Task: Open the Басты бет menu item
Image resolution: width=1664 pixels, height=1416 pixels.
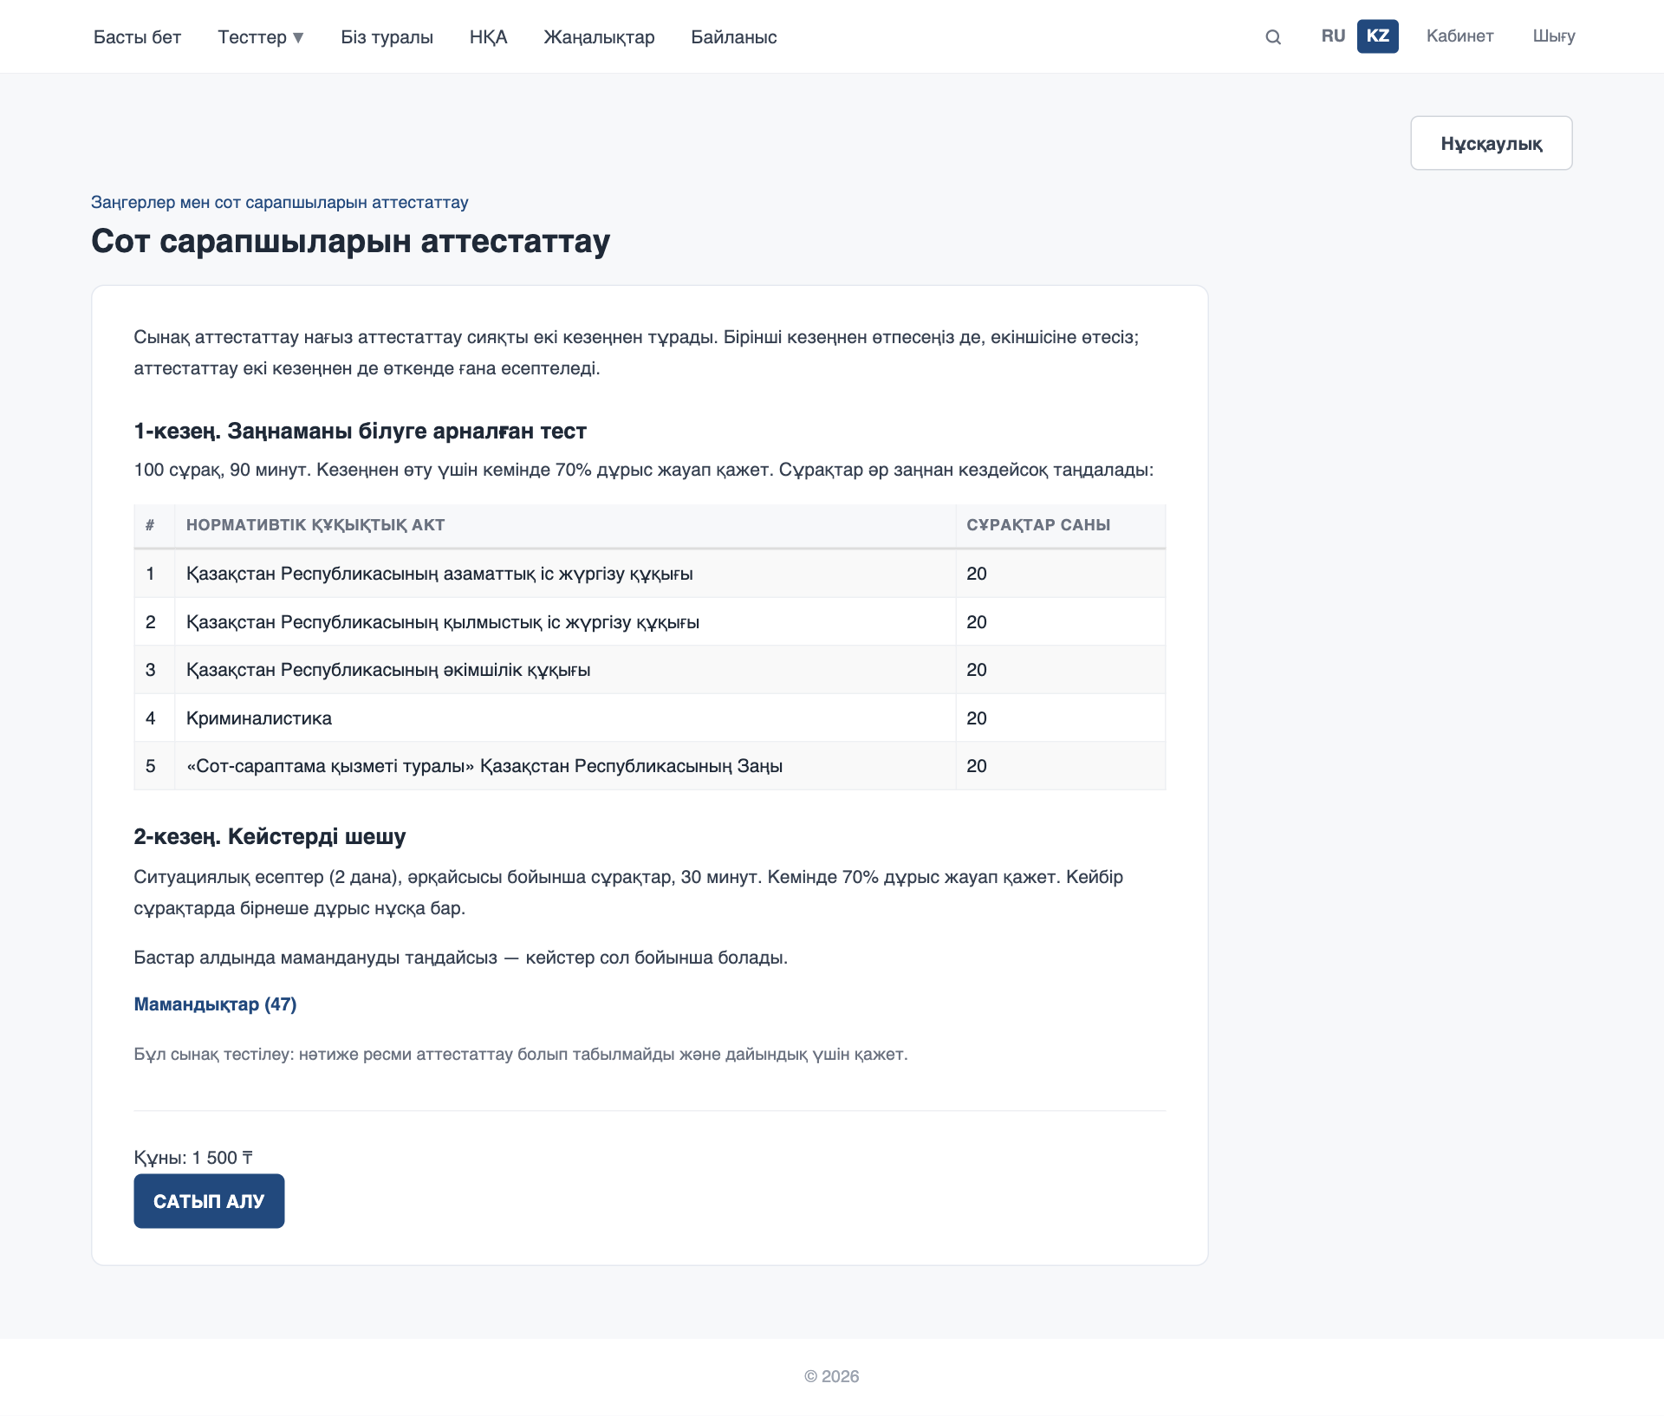Action: pos(137,36)
